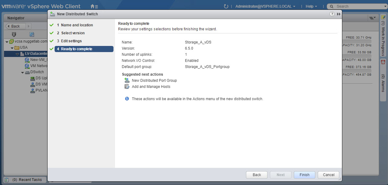The image size is (388, 185).
Task: Select Hosts and Clusters navigator icon
Action: [x=14, y=34]
